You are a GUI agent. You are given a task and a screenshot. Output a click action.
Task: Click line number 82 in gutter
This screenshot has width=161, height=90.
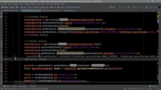[x=6, y=65]
